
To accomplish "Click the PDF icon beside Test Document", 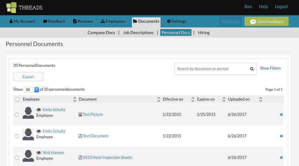I will 80,136.
